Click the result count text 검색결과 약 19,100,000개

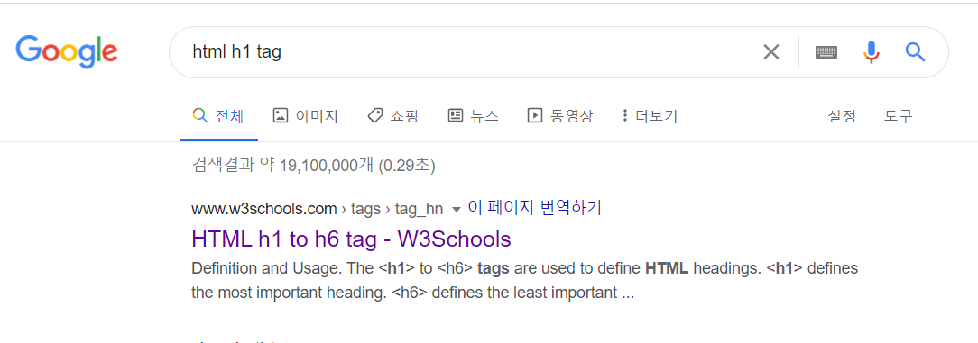pos(282,166)
